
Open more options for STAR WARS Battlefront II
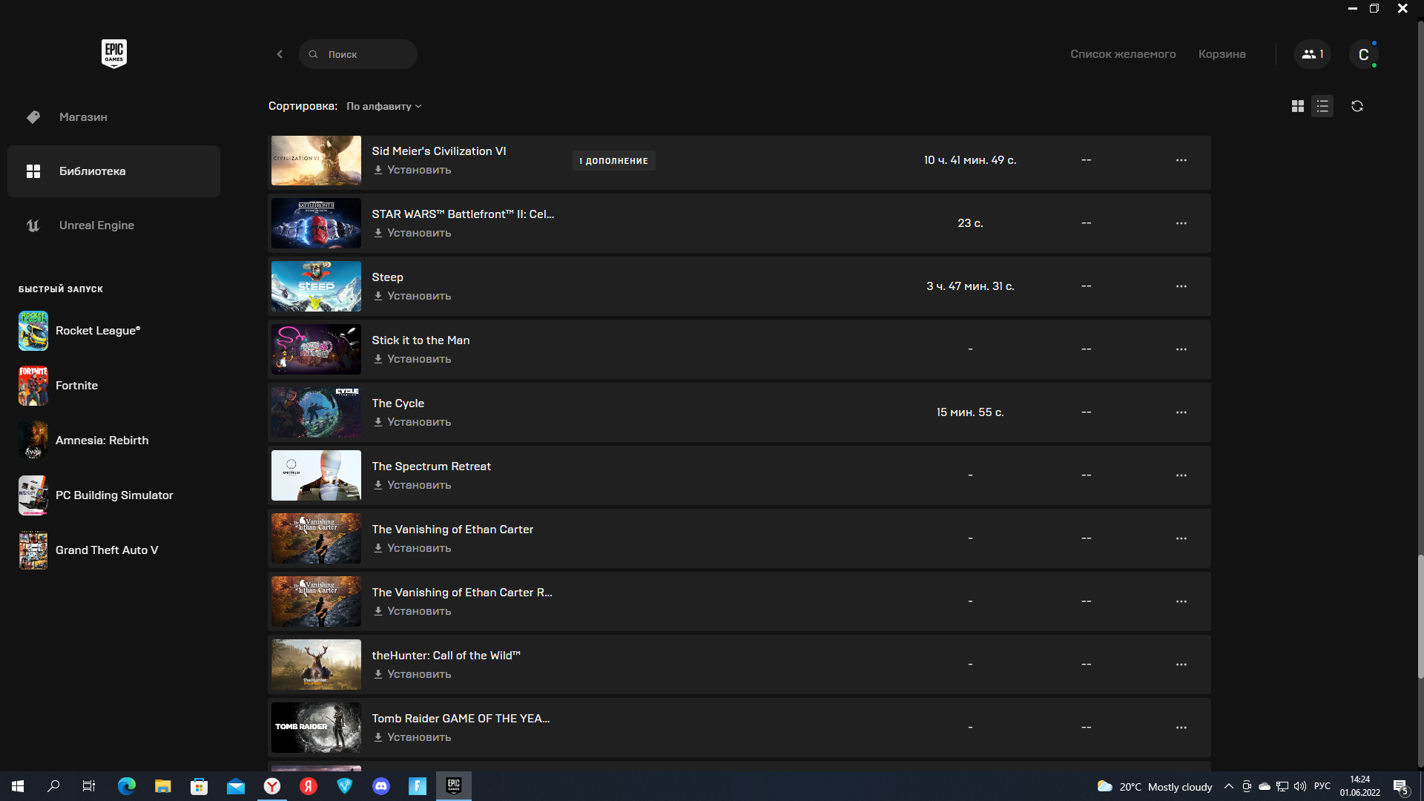pos(1181,223)
